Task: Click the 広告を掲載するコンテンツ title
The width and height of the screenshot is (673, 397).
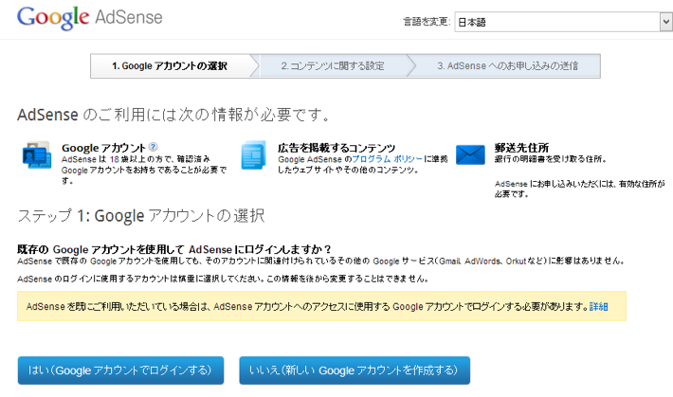Action: pos(336,148)
